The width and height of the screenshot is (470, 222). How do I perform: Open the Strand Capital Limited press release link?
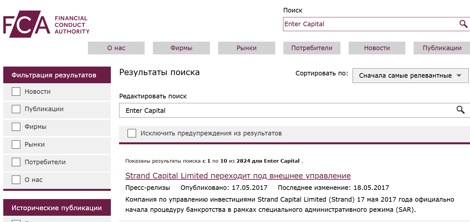238,176
